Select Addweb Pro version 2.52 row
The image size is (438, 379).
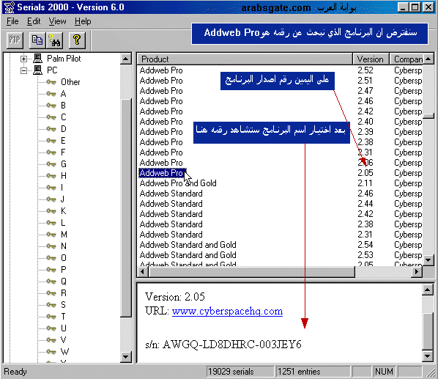[x=281, y=70]
